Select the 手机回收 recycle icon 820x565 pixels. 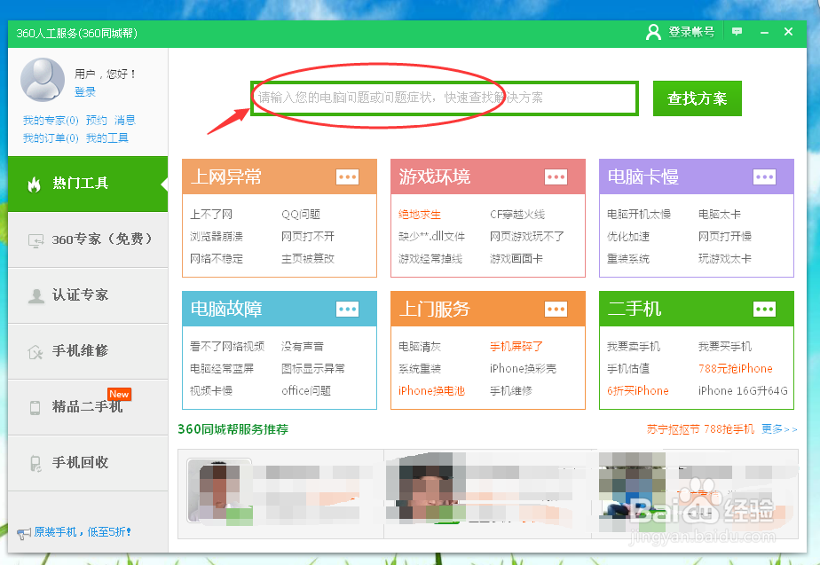[35, 463]
